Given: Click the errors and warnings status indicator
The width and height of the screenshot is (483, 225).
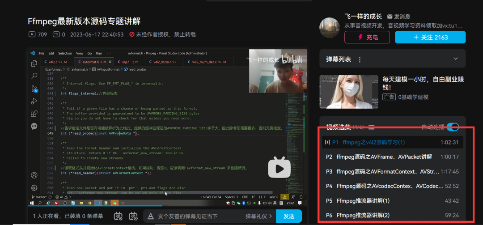Looking at the screenshot, I should coord(63,197).
